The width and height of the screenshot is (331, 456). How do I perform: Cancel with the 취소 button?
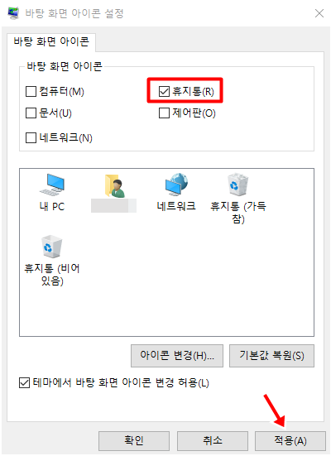click(213, 440)
